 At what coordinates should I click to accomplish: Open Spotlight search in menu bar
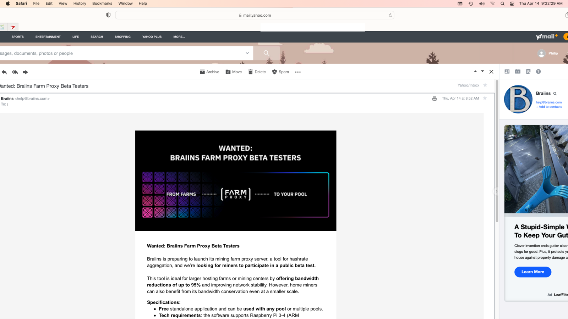(x=502, y=4)
